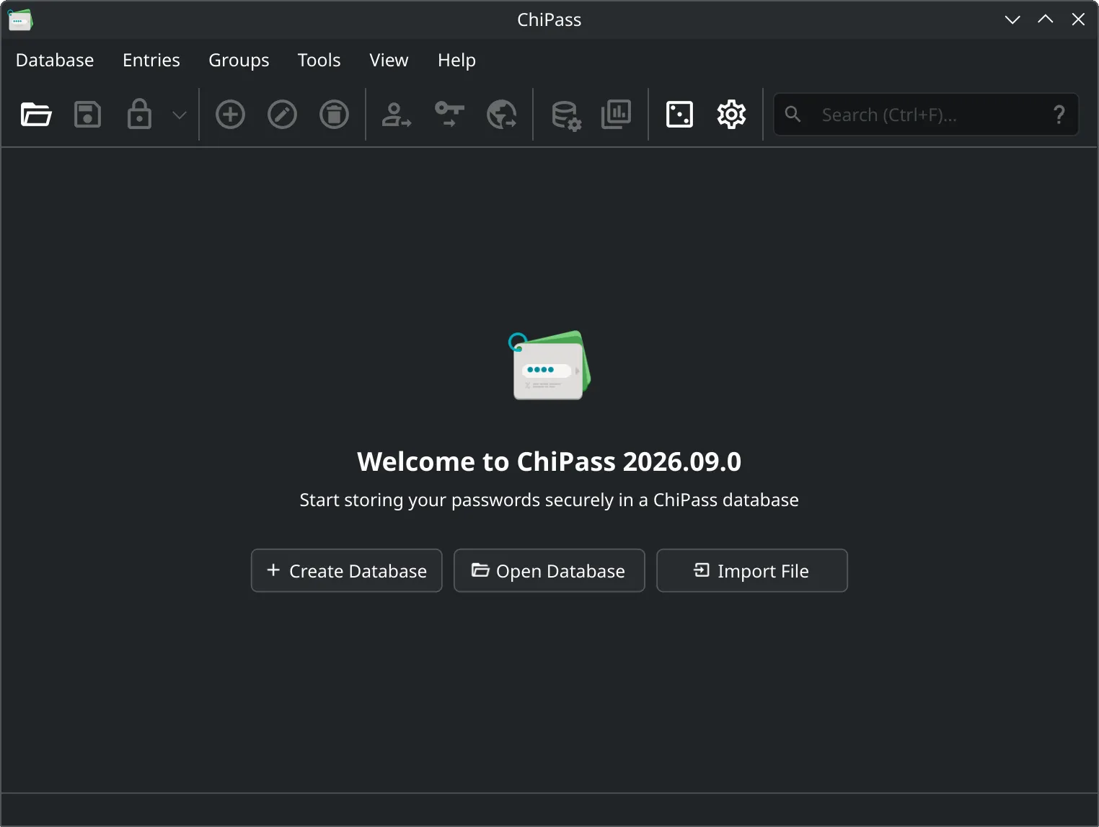Show search help question mark

pyautogui.click(x=1059, y=115)
